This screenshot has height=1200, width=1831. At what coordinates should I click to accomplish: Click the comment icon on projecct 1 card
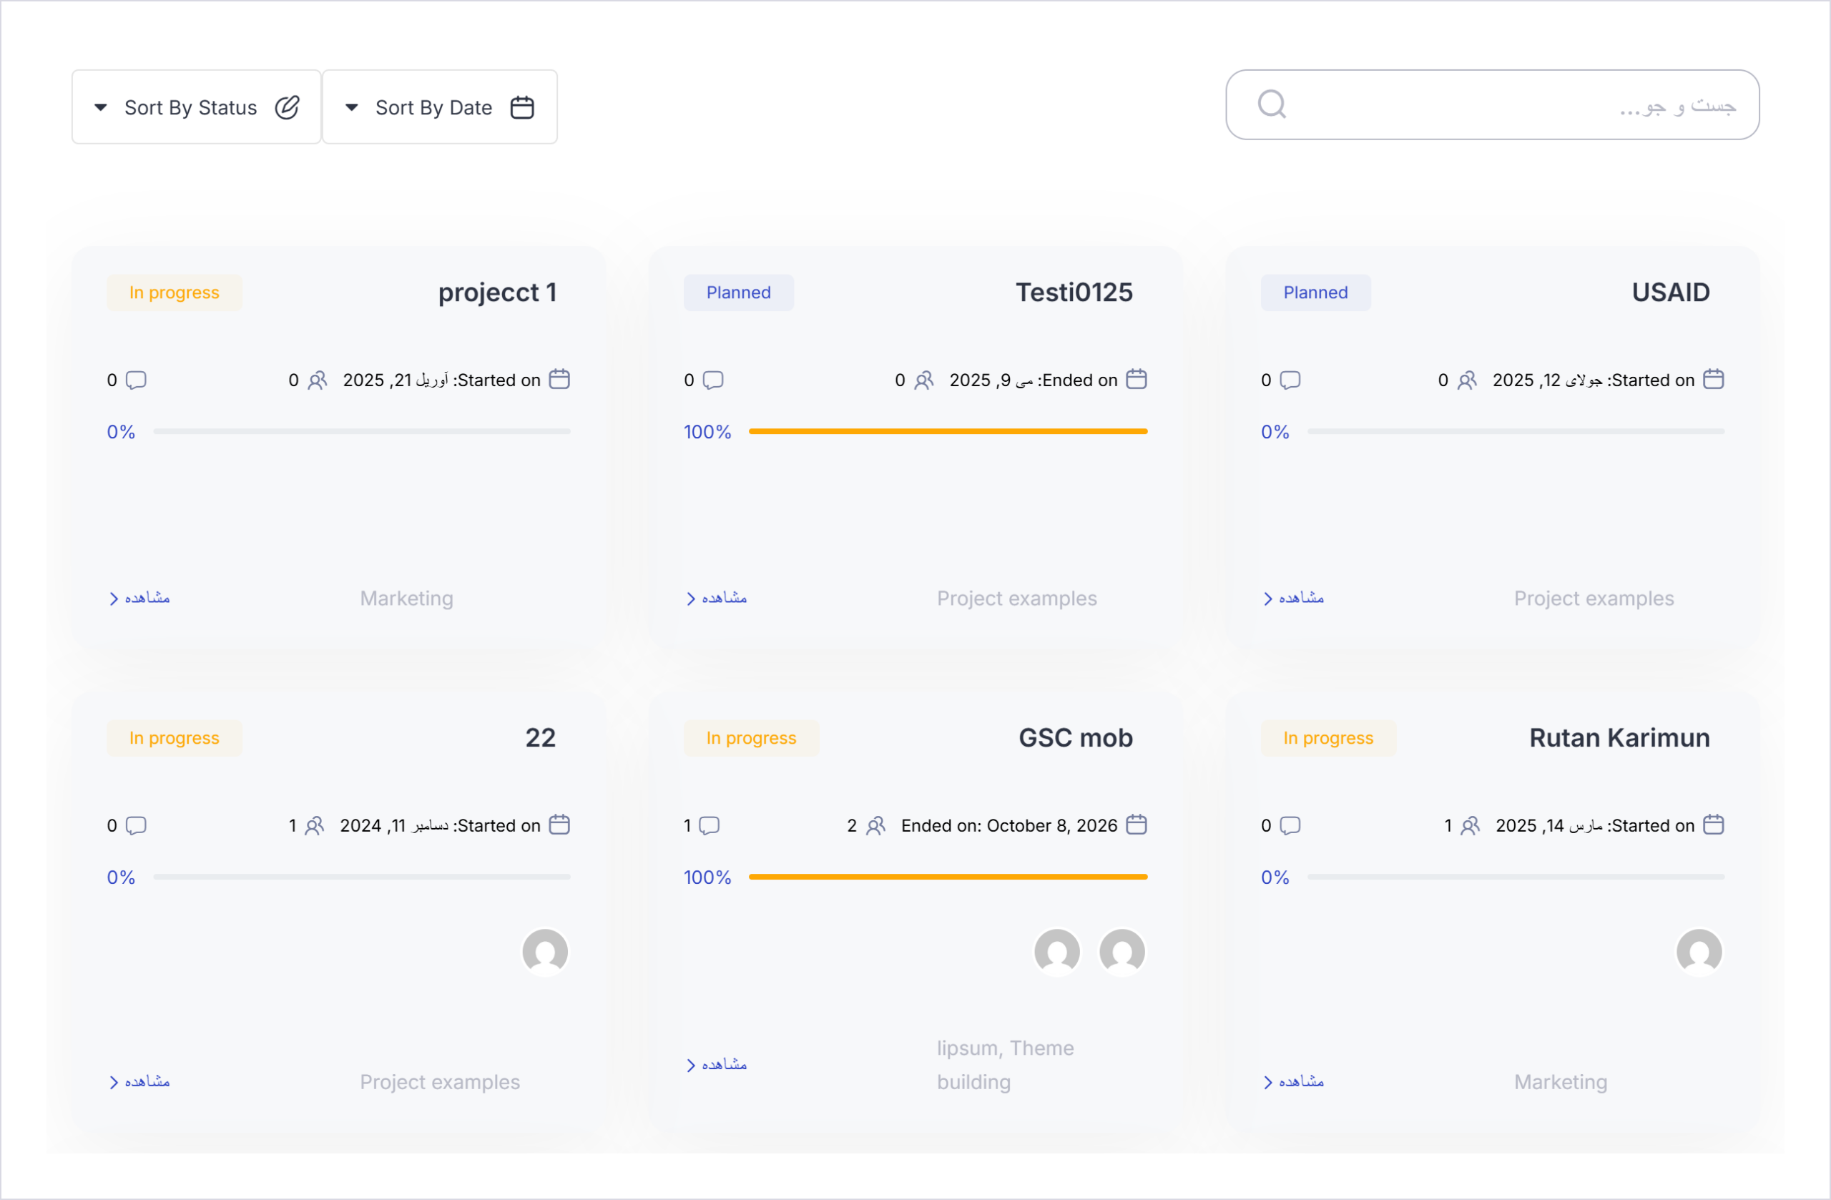136,380
